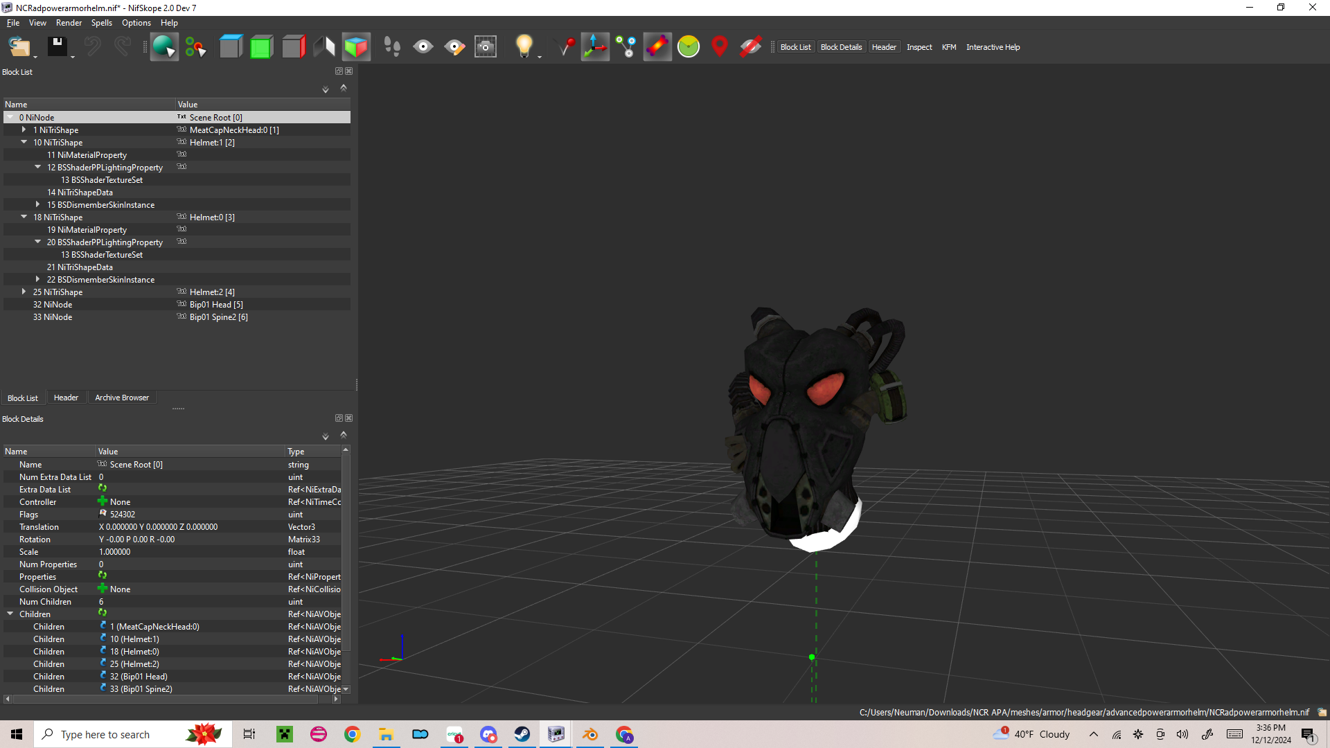Open dropdown arrow beside lightbulb icon
The width and height of the screenshot is (1330, 748).
540,57
